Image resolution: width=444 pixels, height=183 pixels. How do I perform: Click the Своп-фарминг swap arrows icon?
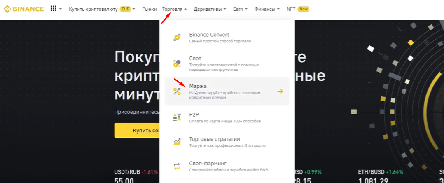[177, 166]
